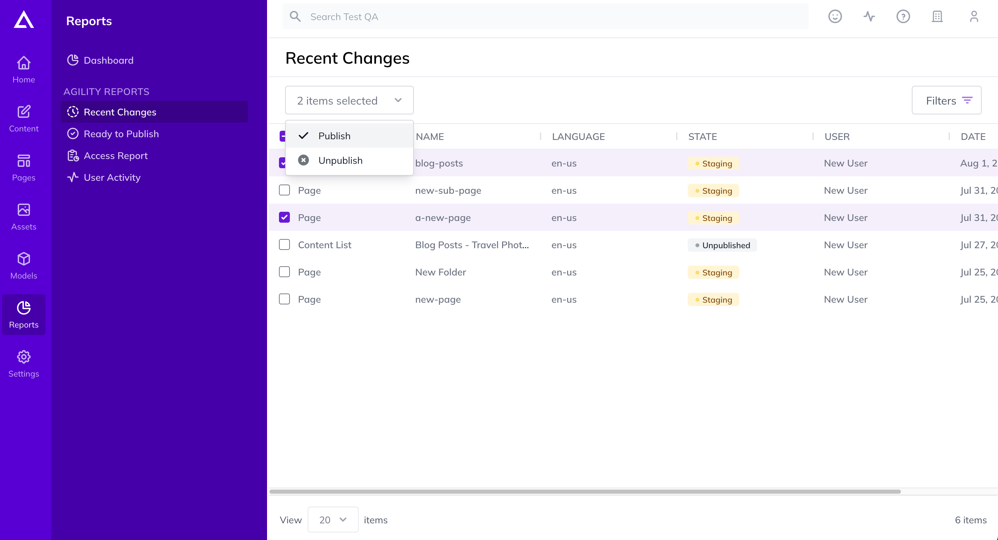The image size is (998, 540).
Task: Open Assets section icon
Action: coord(24,210)
